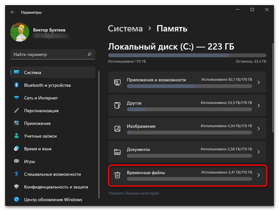Maximize the Параметры window
The height and width of the screenshot is (211, 279).
tap(252, 10)
